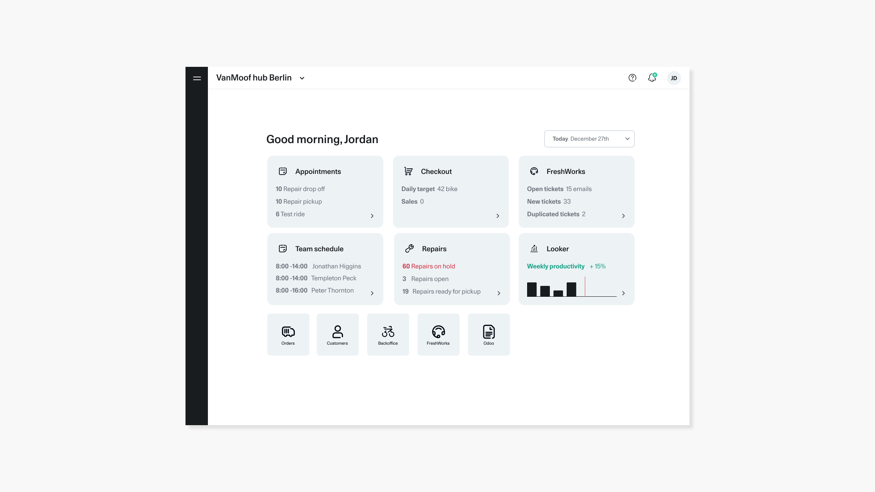This screenshot has width=875, height=492.
Task: Click the Checkout cart icon
Action: pos(408,171)
